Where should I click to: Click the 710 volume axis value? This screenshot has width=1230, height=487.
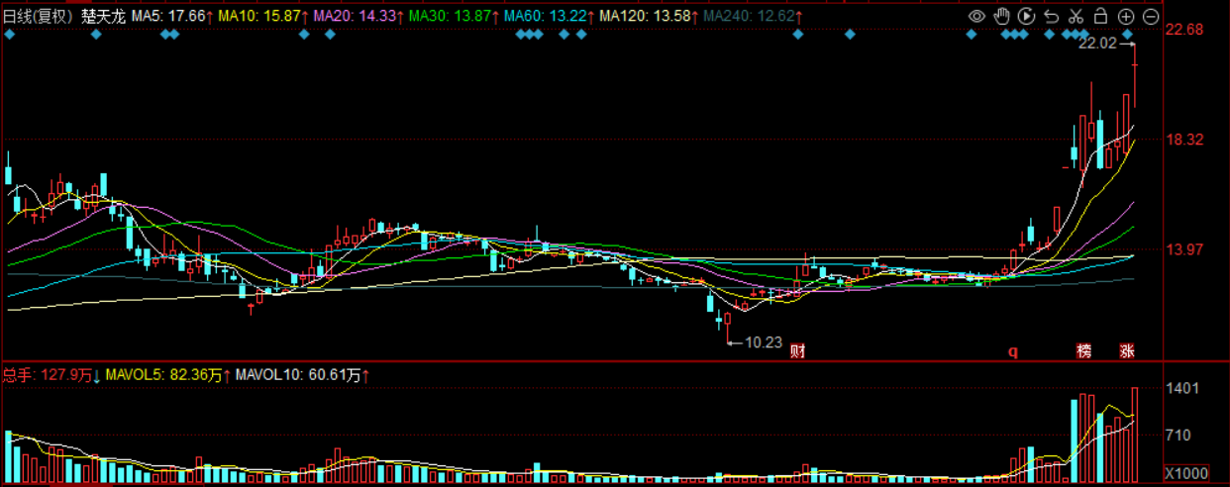click(1179, 435)
